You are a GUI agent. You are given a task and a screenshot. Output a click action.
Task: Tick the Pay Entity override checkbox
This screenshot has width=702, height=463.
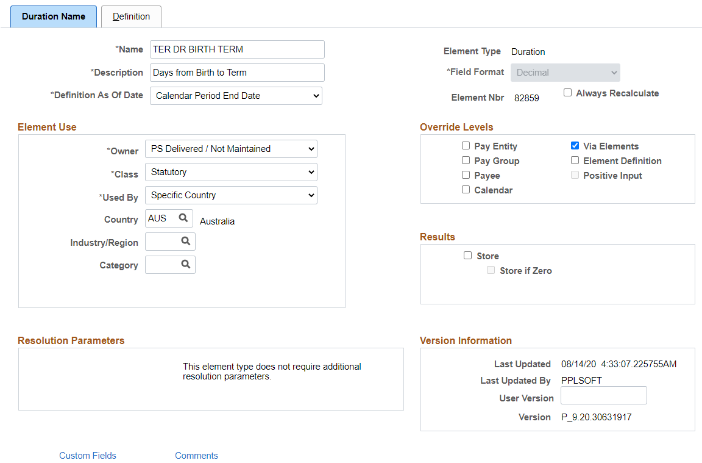tap(466, 145)
